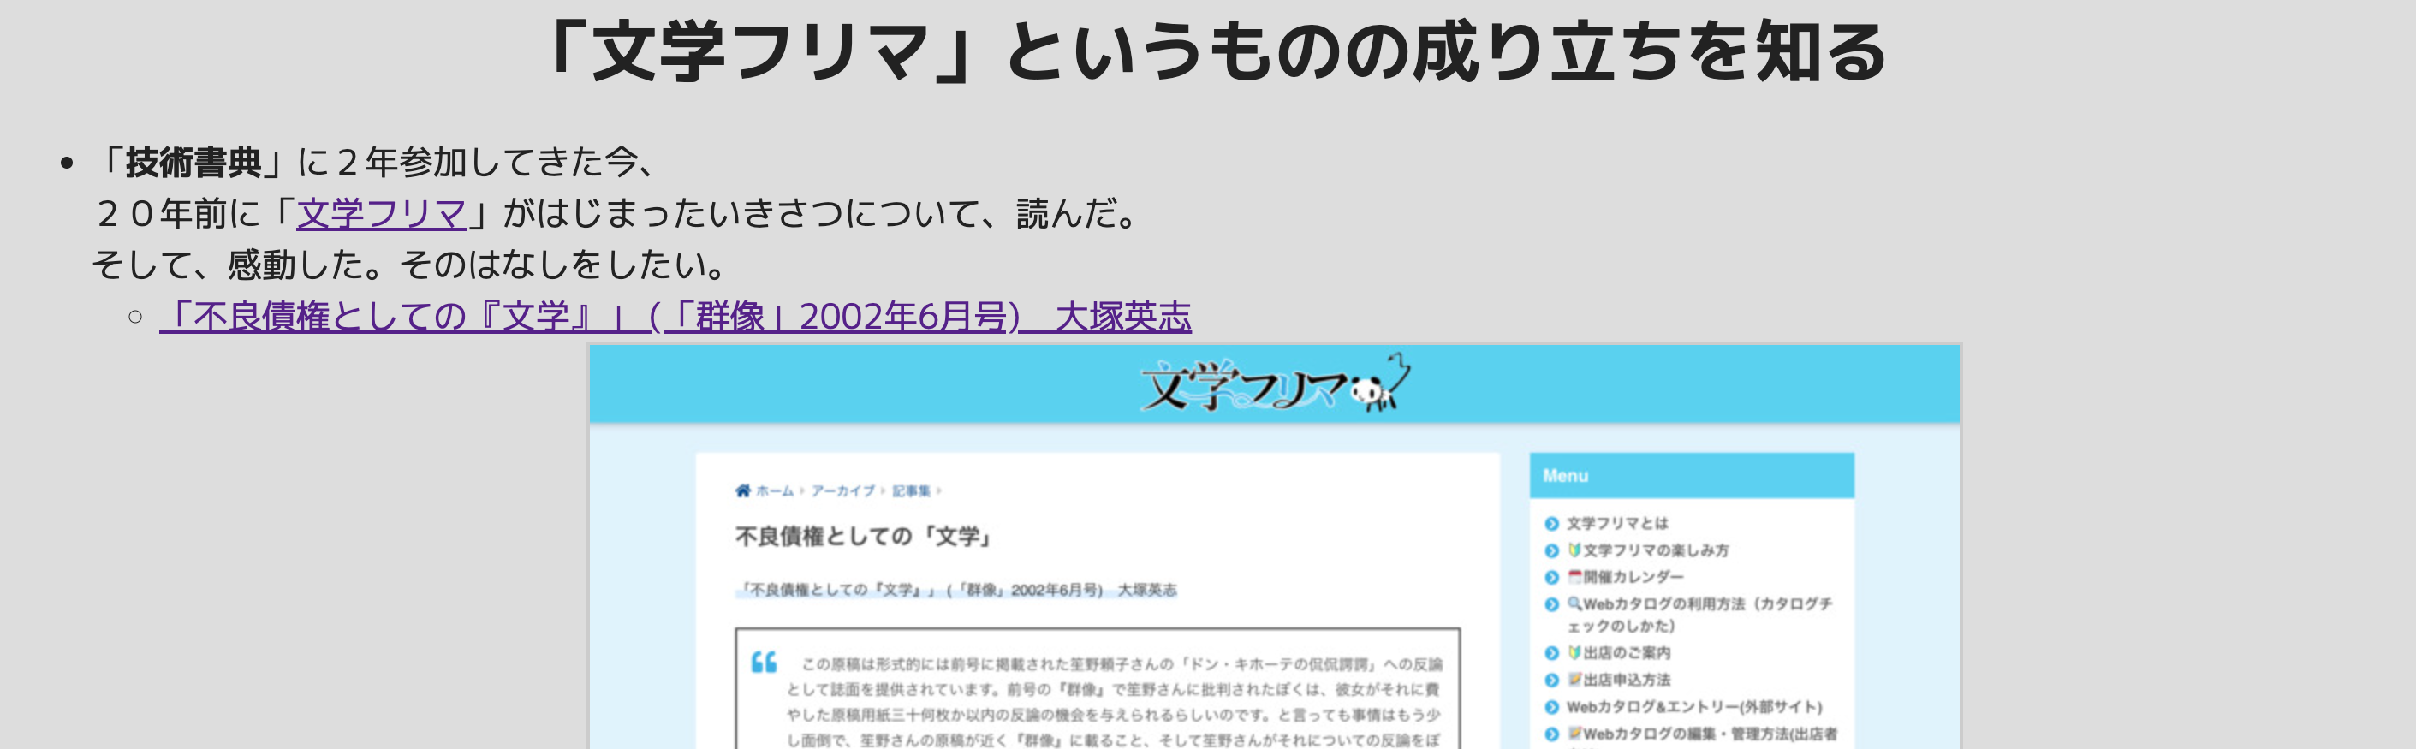The height and width of the screenshot is (749, 2416).
Task: Open the 文学フリマ link in the second line
Action: 381,214
